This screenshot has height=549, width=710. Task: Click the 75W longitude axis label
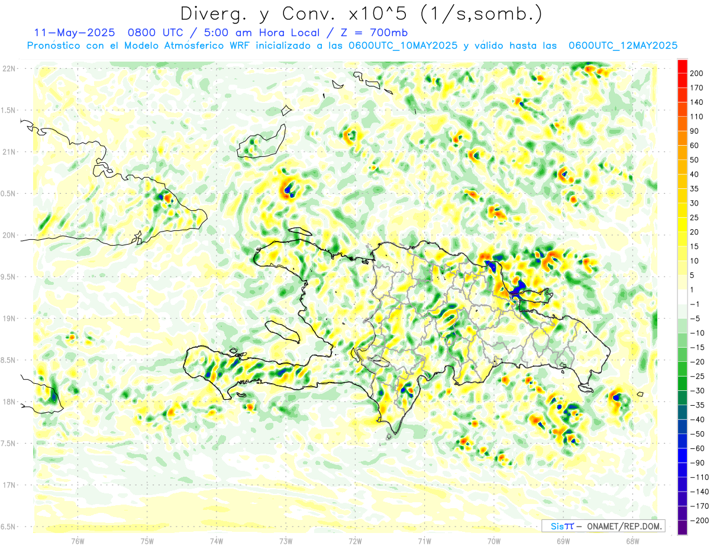point(147,541)
